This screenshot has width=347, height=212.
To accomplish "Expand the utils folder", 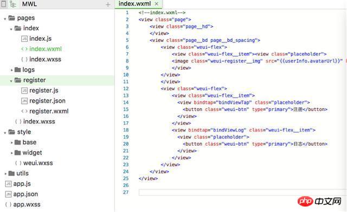I will click(5, 173).
